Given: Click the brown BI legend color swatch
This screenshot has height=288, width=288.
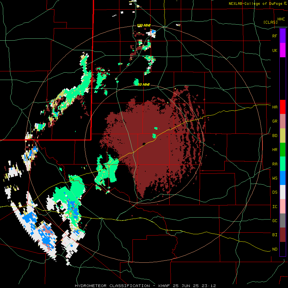Looking at the screenshot, I should point(283,235).
